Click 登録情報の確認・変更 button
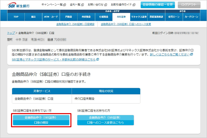 158,5
